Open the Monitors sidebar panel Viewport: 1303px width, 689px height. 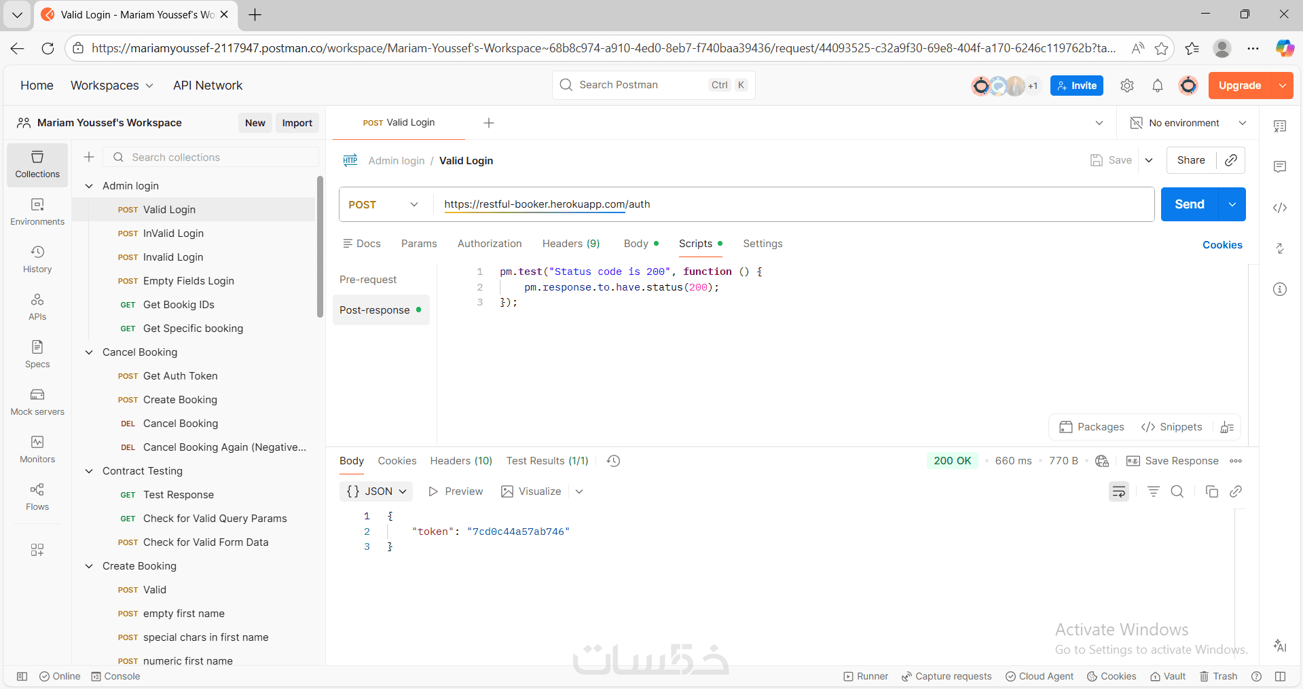pyautogui.click(x=37, y=450)
